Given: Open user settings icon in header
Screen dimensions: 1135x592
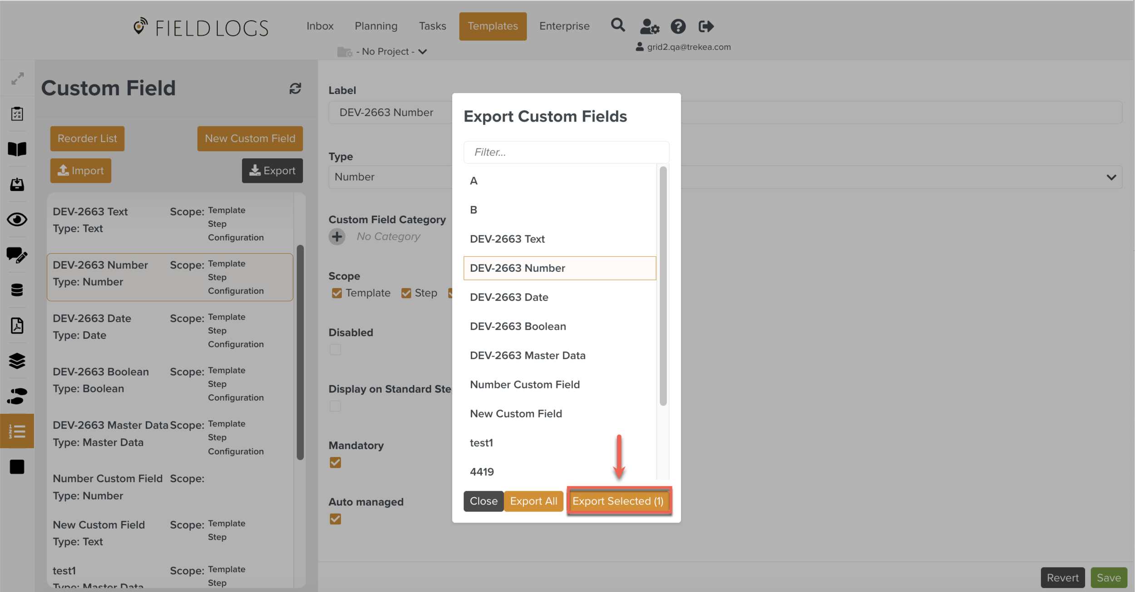Looking at the screenshot, I should (x=649, y=27).
